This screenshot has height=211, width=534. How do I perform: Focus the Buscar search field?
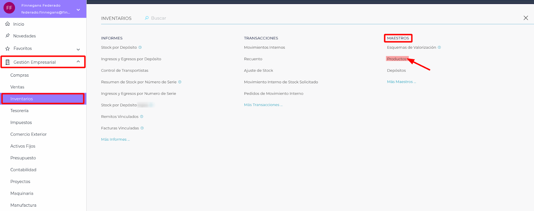pyautogui.click(x=159, y=18)
